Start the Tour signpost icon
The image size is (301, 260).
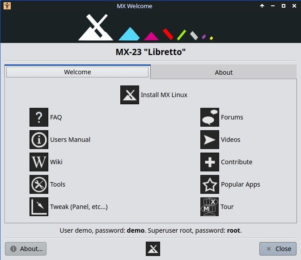pyautogui.click(x=209, y=207)
